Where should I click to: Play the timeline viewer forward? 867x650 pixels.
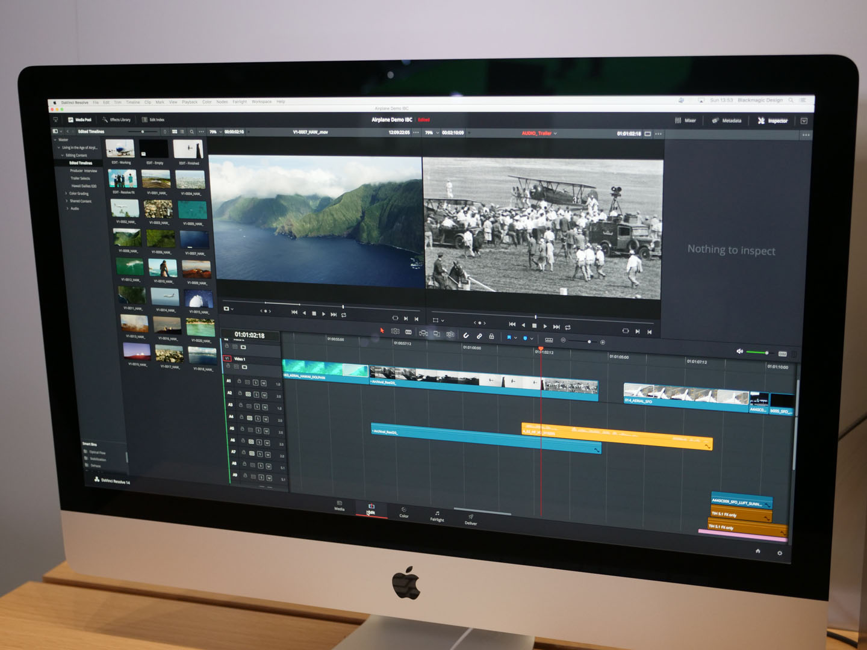point(545,326)
